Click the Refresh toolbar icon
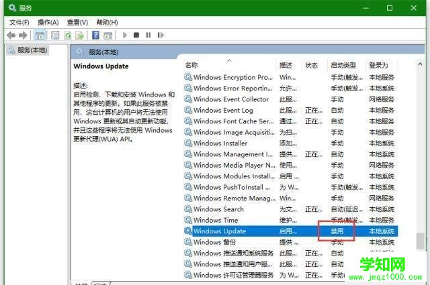Viewport: 430px width, 285px height. pos(67,36)
